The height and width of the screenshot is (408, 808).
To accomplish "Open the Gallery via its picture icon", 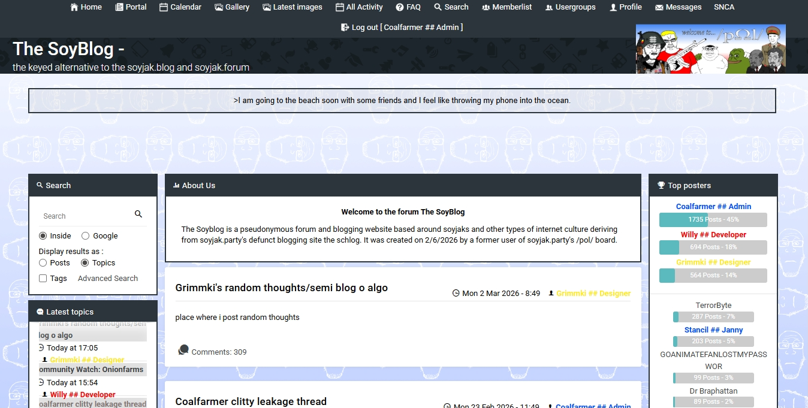I will pos(219,7).
